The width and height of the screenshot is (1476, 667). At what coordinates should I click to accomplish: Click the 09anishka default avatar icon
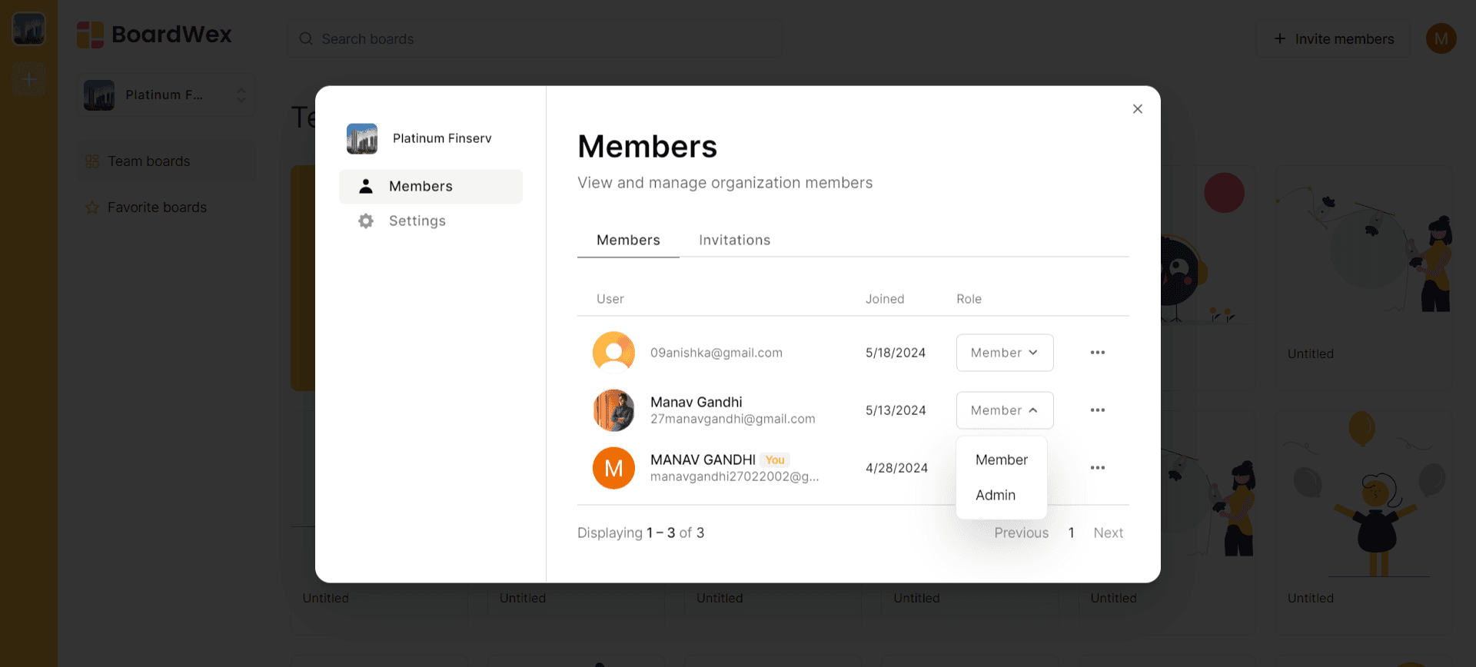613,353
